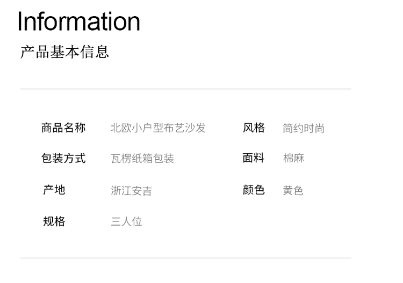
Task: Click the 产地 label
Action: 54,190
